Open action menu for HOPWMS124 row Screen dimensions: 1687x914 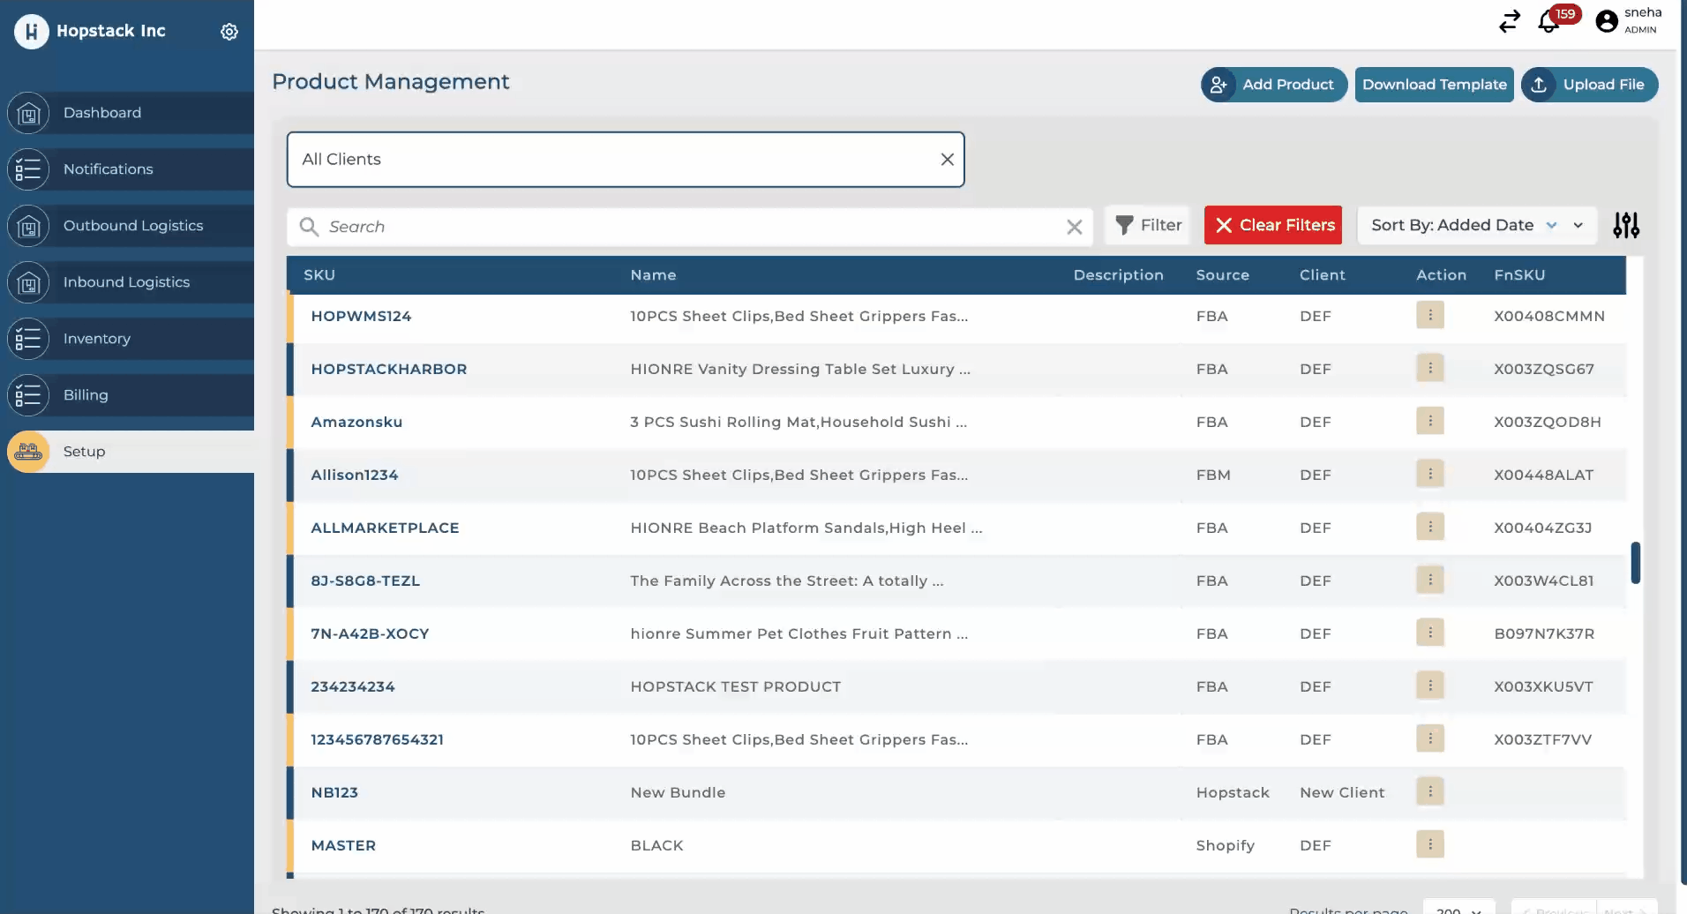coord(1429,315)
